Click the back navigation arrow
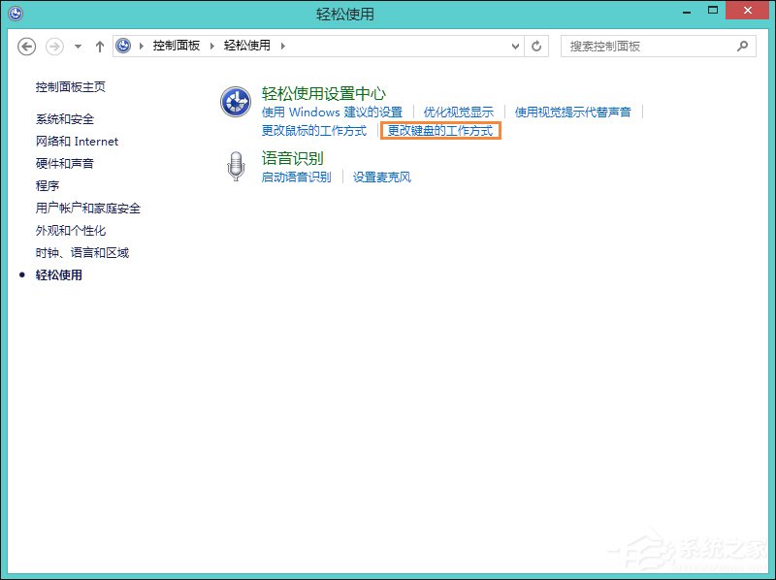 [26, 46]
